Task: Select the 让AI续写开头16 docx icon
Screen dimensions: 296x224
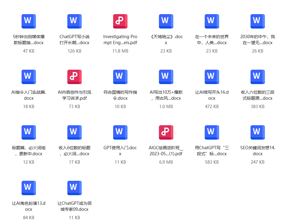Action: pyautogui.click(x=212, y=77)
